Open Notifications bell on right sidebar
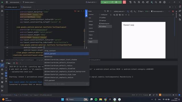182x102 pixels. click(x=180, y=7)
